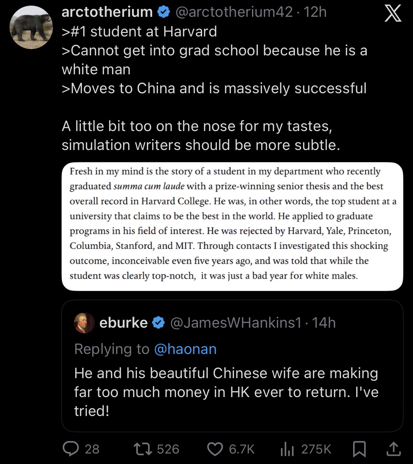Image resolution: width=413 pixels, height=464 pixels.
Task: Open eburke portrait avatar
Action: pos(84,323)
